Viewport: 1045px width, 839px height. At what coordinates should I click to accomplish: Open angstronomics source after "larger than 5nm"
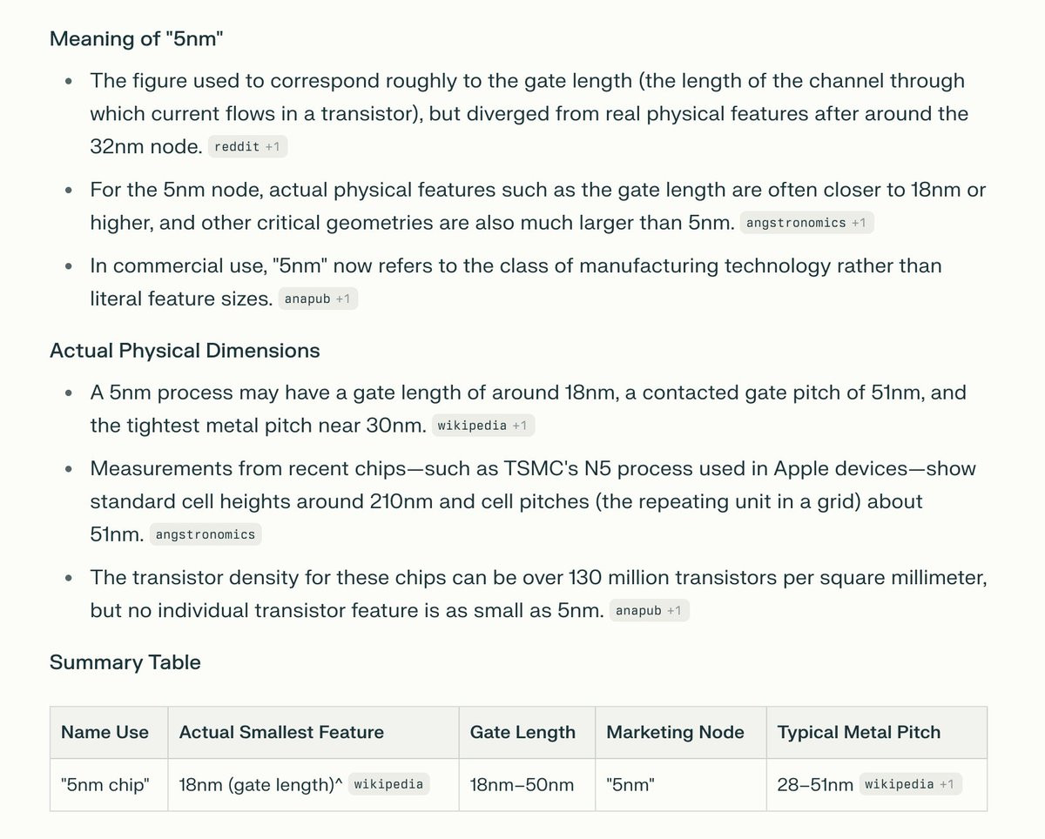(806, 223)
